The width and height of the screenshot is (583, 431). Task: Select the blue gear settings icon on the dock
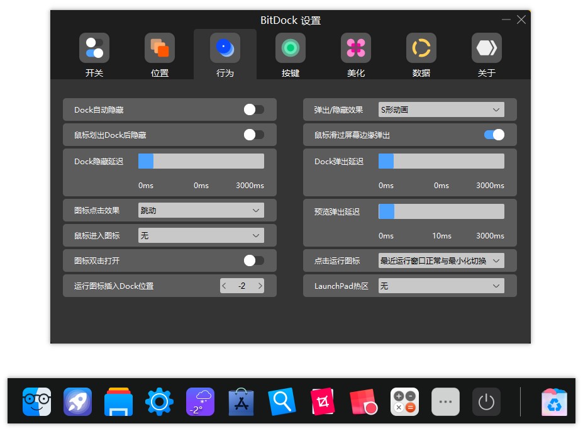click(159, 401)
